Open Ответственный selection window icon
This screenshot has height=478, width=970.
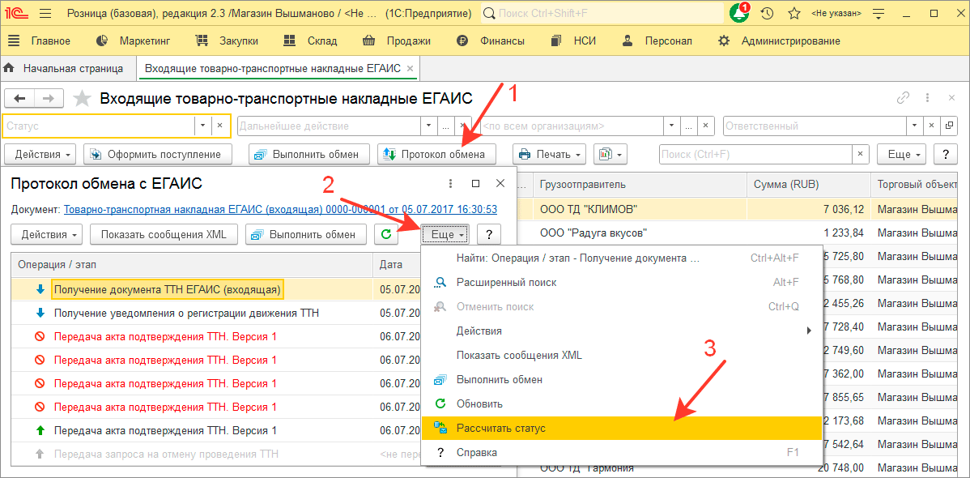pyautogui.click(x=949, y=126)
